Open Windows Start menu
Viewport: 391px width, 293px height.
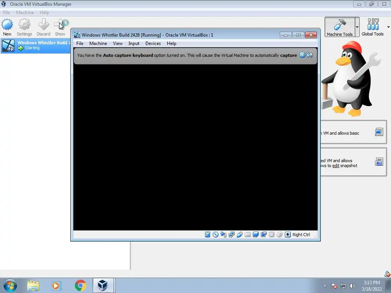(10, 285)
